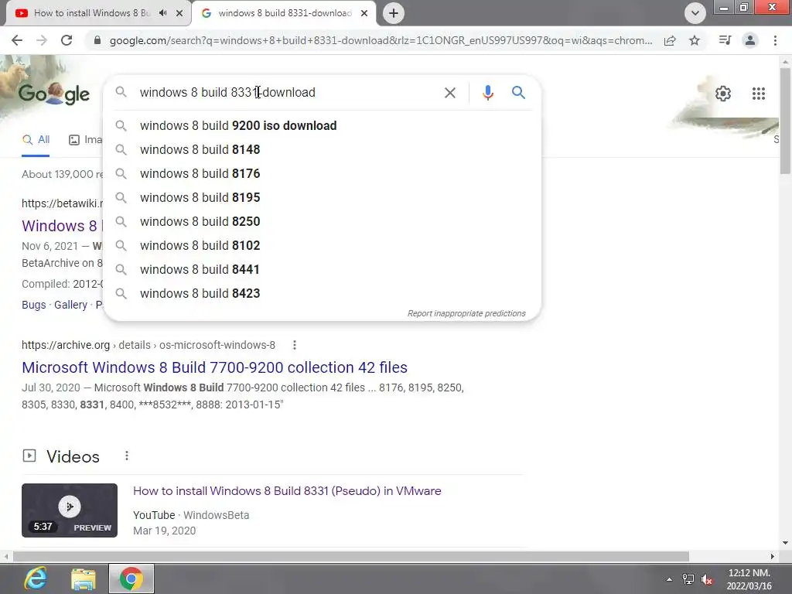Click 'Report inappropriate predictions' link
Screen dimensions: 792x594
click(466, 313)
